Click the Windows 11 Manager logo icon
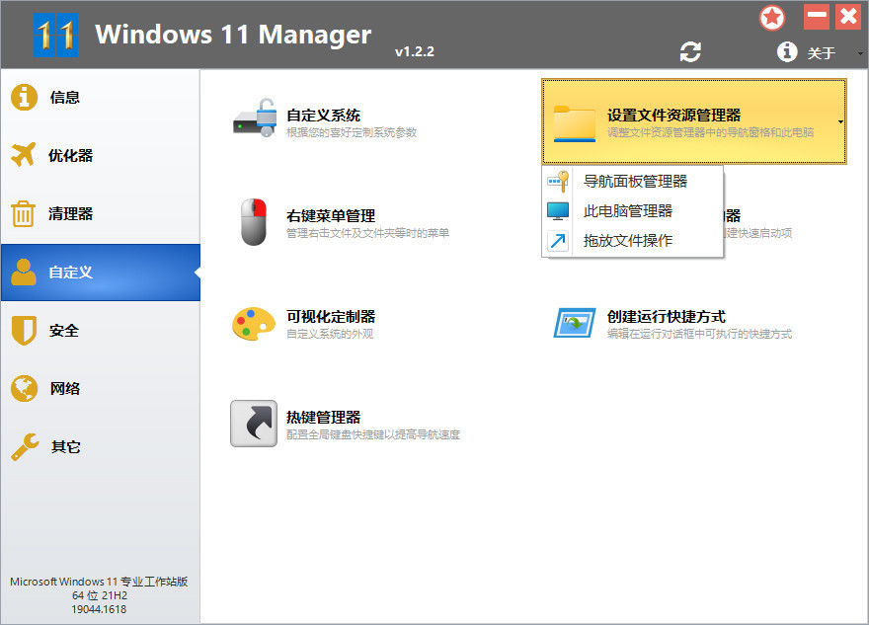 55,36
